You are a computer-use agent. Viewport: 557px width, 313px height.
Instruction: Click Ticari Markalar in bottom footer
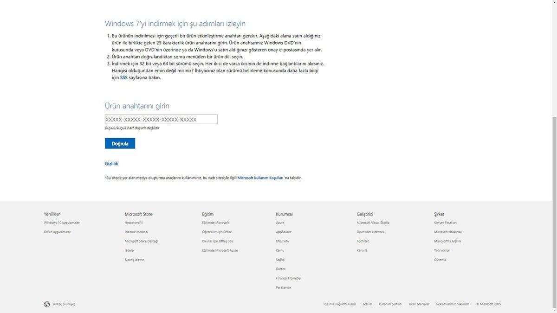click(x=418, y=304)
